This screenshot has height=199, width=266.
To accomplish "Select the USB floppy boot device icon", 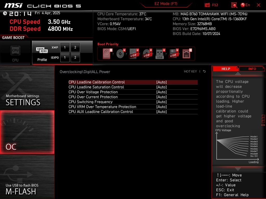I will click(x=174, y=54).
